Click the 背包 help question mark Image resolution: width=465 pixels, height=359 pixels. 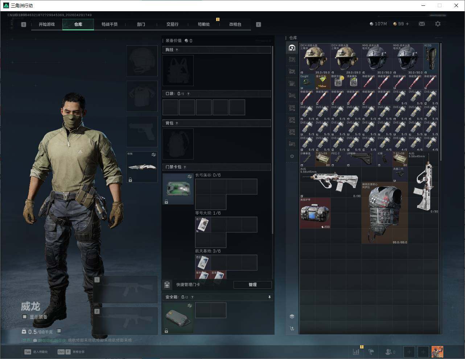click(177, 123)
